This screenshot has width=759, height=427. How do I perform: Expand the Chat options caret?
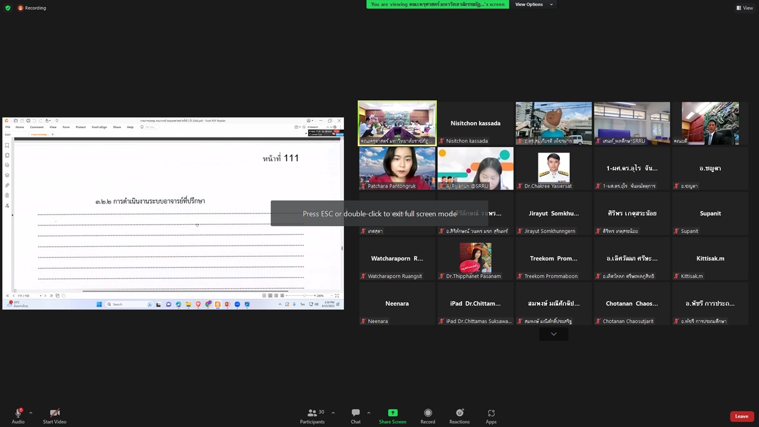pos(369,413)
